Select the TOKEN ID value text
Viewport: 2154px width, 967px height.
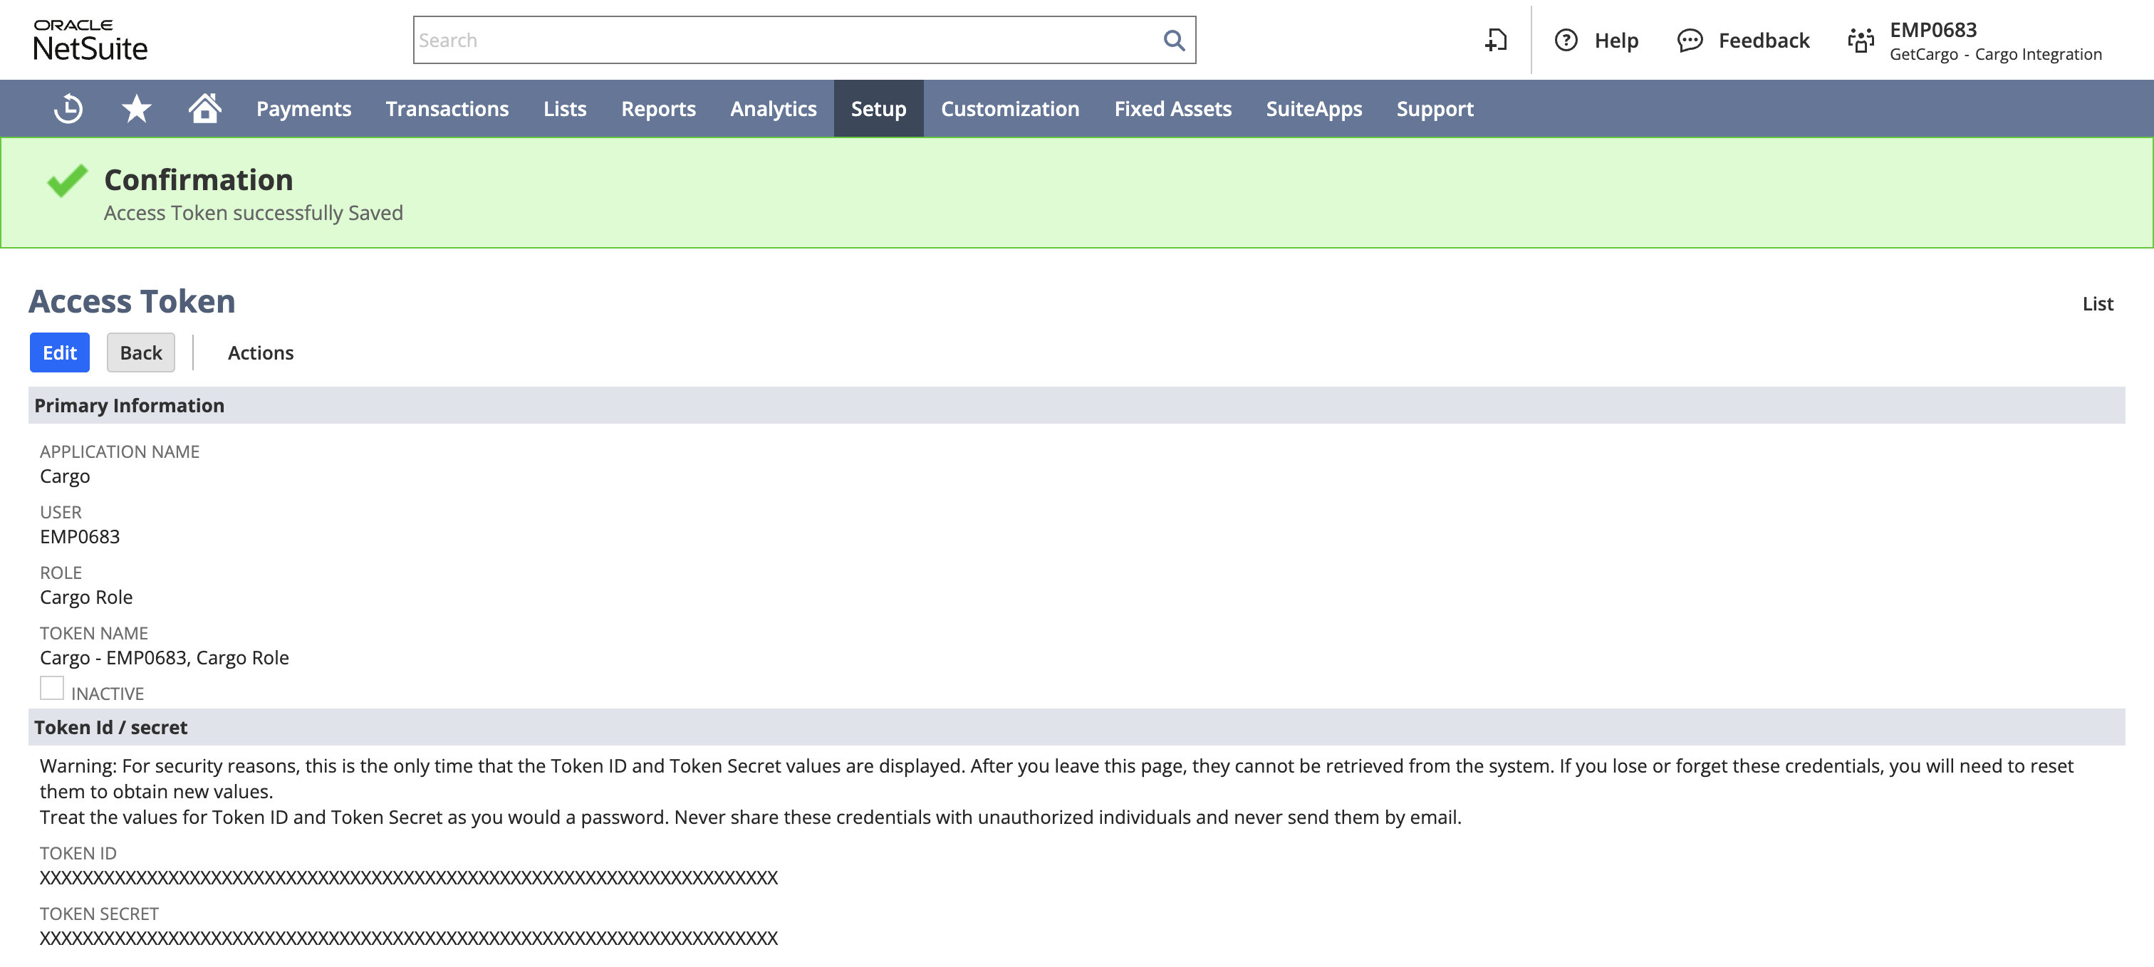pos(409,877)
